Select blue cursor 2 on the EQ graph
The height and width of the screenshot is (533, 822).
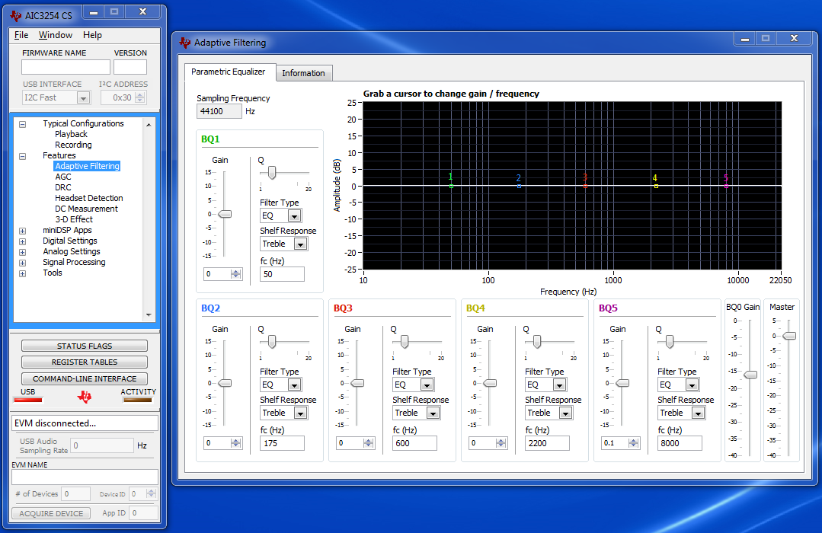coord(519,186)
